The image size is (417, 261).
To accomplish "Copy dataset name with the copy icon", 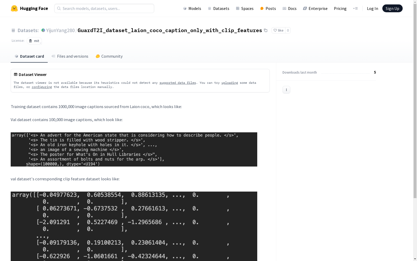I will [x=266, y=30].
